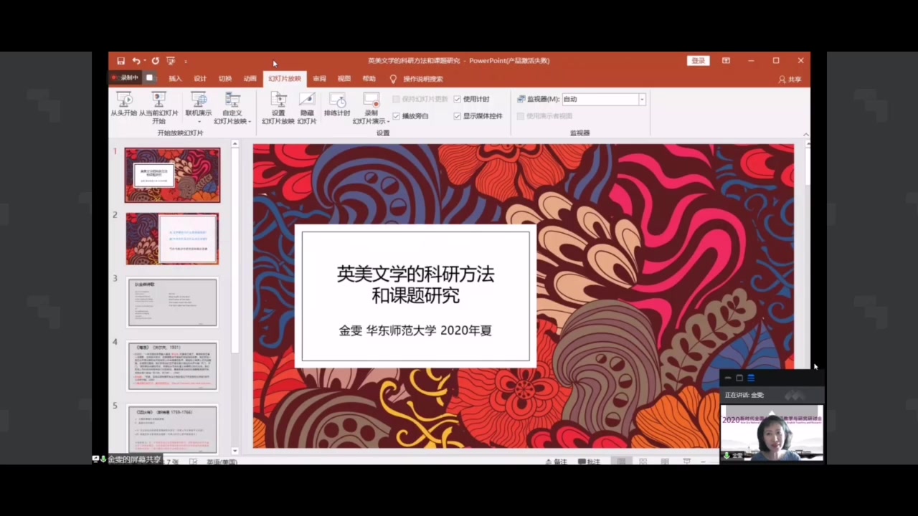Click the thumbnail pane scroll-down arrow
The image size is (918, 516).
coord(235,451)
